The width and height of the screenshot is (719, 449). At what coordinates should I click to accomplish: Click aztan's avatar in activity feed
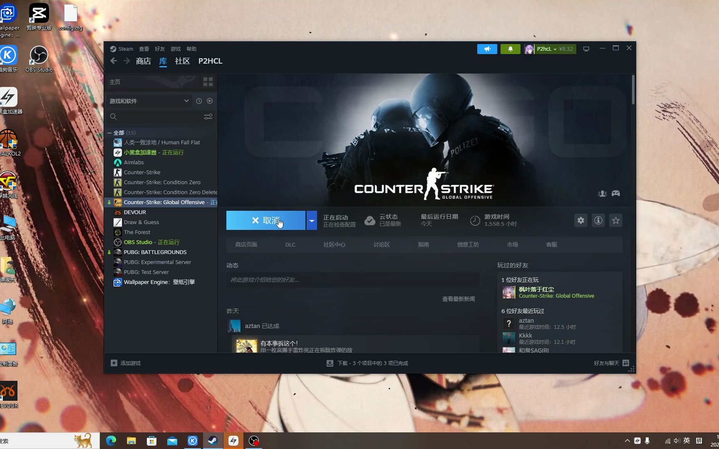234,326
